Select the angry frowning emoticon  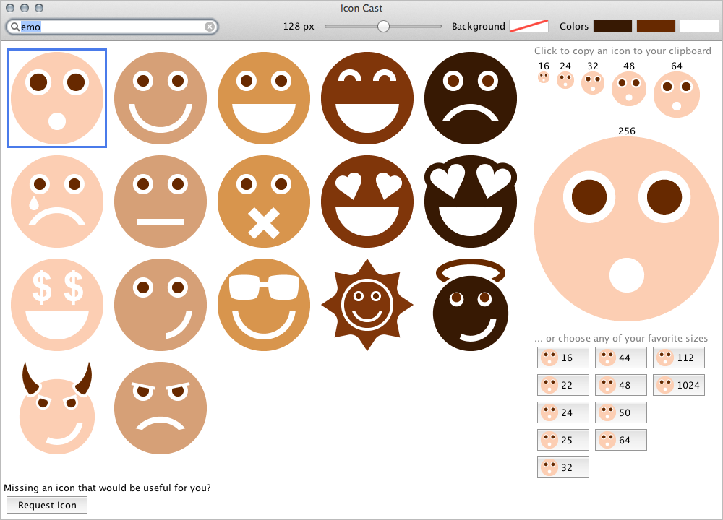tap(161, 407)
